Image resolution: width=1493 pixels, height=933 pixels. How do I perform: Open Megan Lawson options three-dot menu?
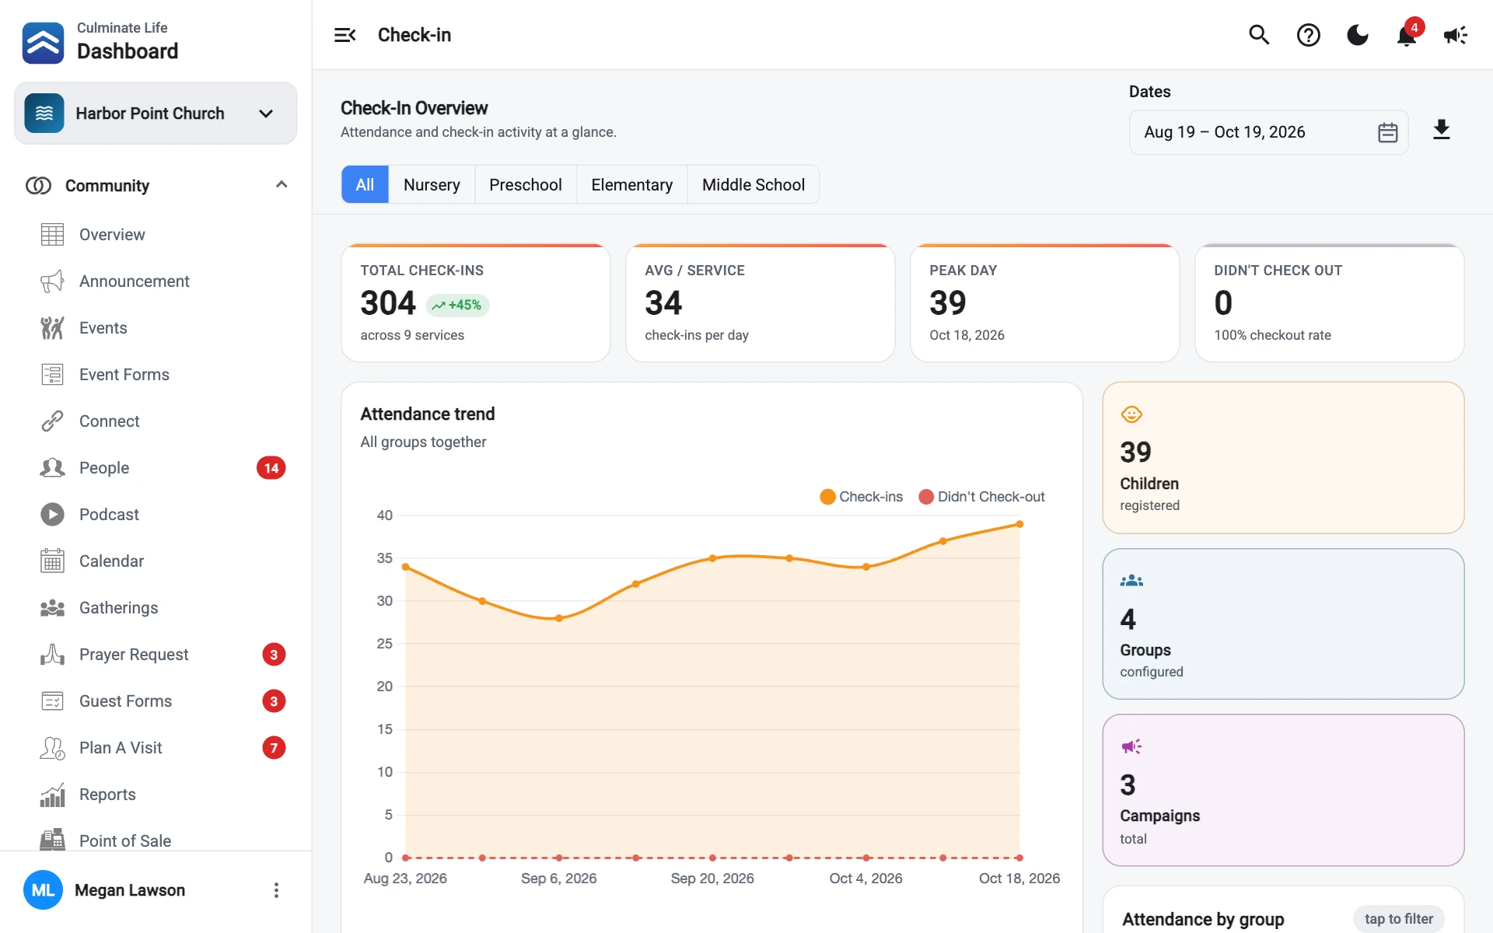[x=276, y=890]
